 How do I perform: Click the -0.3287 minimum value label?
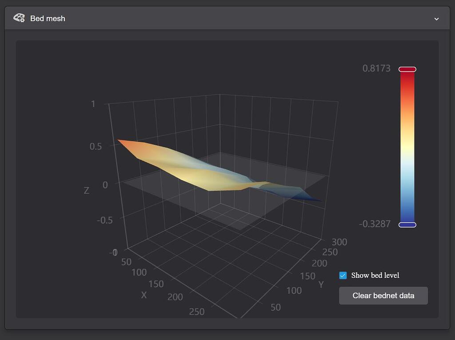pyautogui.click(x=375, y=224)
